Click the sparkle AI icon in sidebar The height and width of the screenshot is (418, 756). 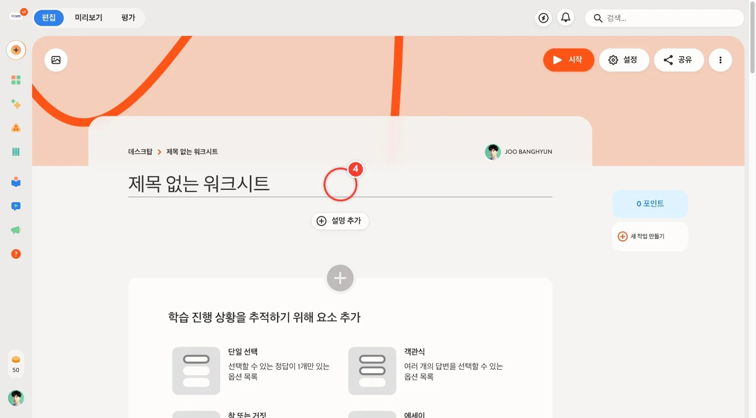(x=16, y=104)
